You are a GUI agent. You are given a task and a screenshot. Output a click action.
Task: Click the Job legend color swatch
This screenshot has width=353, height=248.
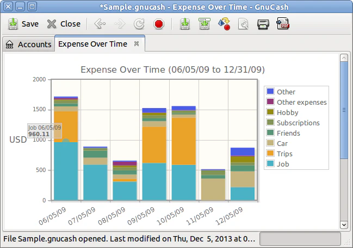270,164
